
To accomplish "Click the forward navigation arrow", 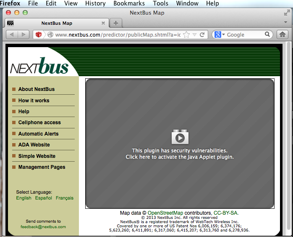I will pos(24,35).
